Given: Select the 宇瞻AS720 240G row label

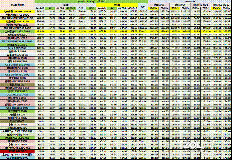Looking at the screenshot, I should coord(17,124).
